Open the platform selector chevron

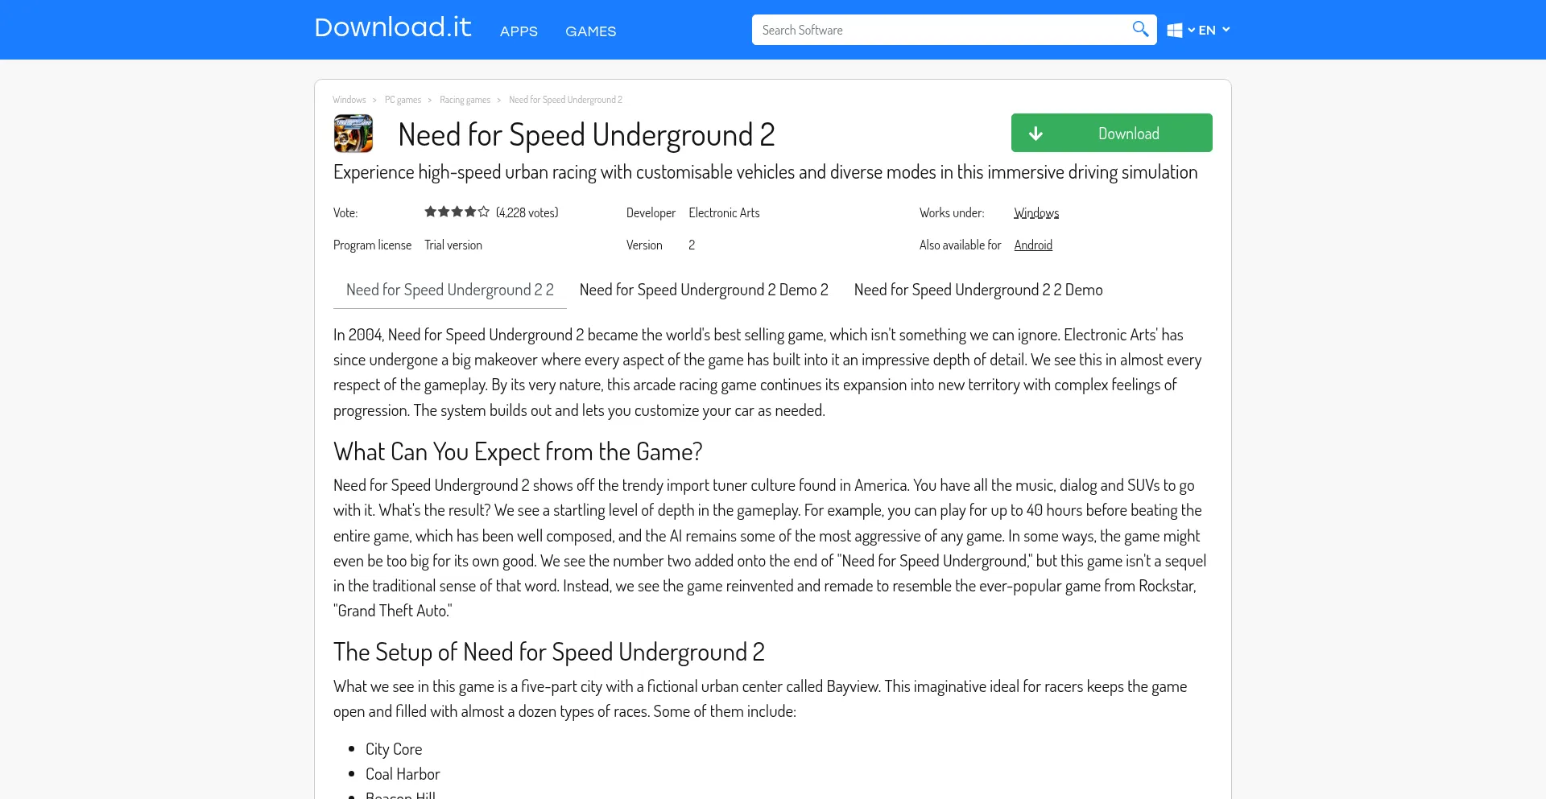[x=1192, y=31]
